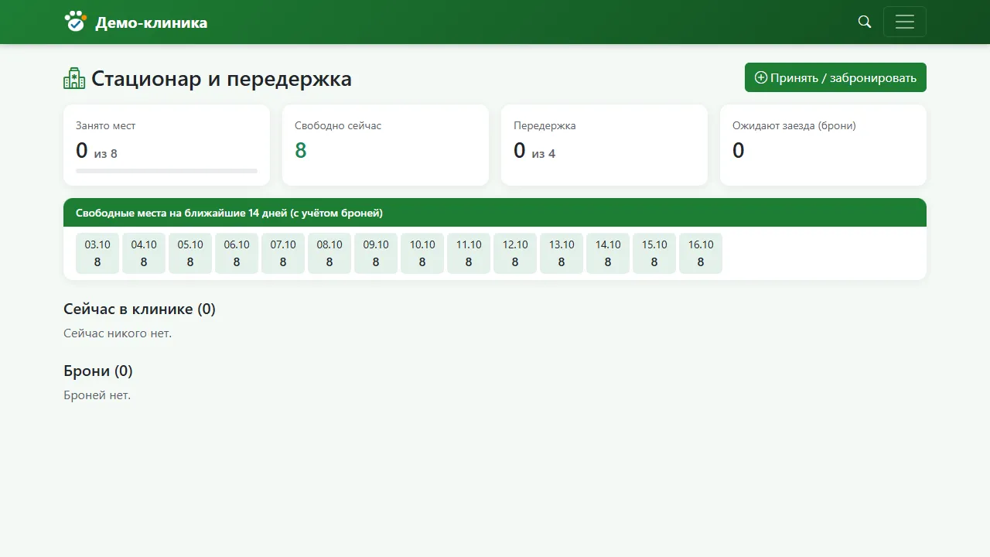Click the "из 4" boarding capacity text
The height and width of the screenshot is (557, 990).
544,154
